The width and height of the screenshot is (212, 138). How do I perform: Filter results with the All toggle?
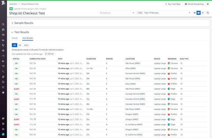pyautogui.click(x=14, y=45)
